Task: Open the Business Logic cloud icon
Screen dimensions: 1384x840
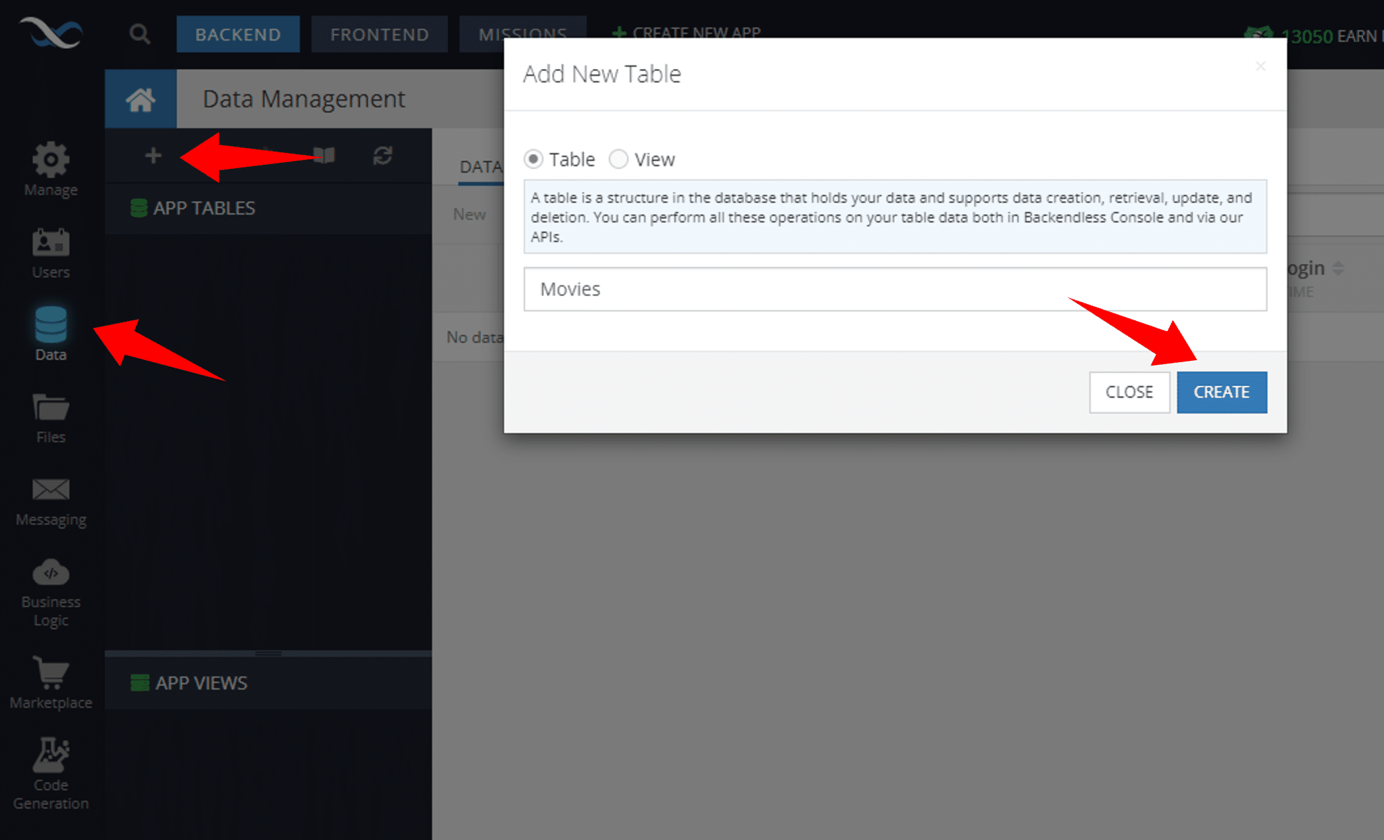Action: [51, 573]
